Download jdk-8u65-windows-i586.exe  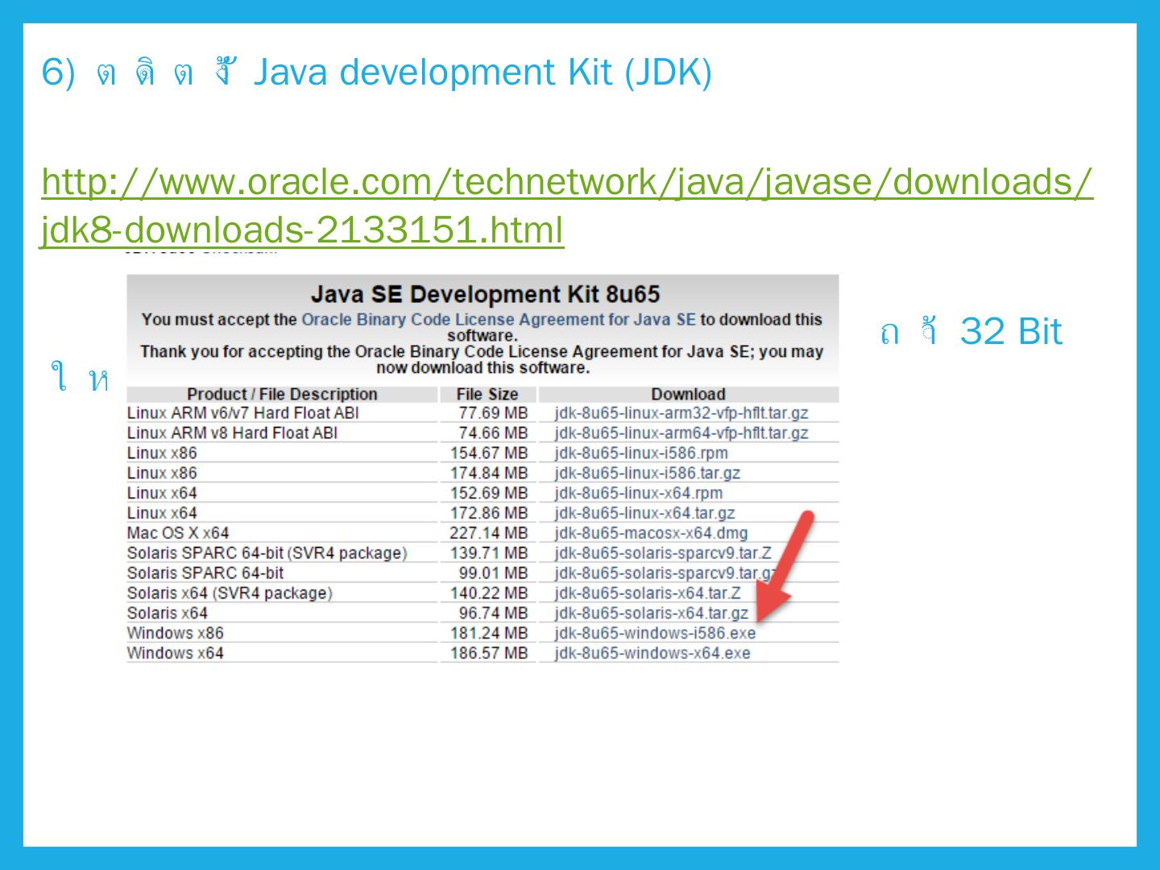655,633
